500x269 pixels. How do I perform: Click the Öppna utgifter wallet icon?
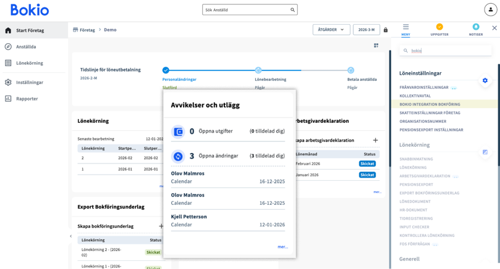pos(178,131)
